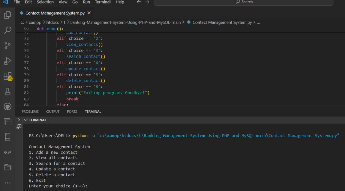Open the git graph icon in sidebar

[x=7, y=152]
